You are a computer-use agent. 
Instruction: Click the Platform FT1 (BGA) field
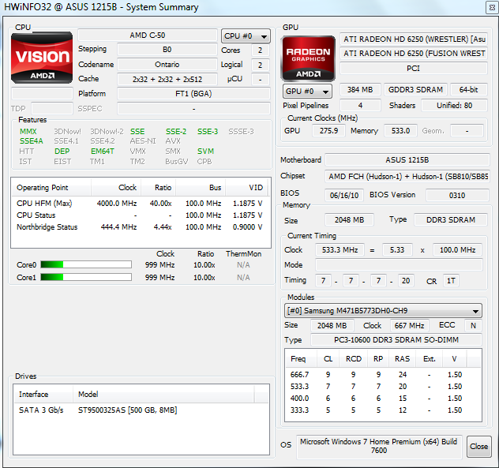click(193, 94)
